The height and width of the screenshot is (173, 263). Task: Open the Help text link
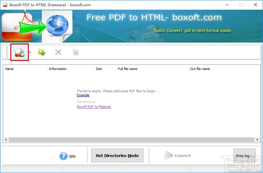(72, 156)
